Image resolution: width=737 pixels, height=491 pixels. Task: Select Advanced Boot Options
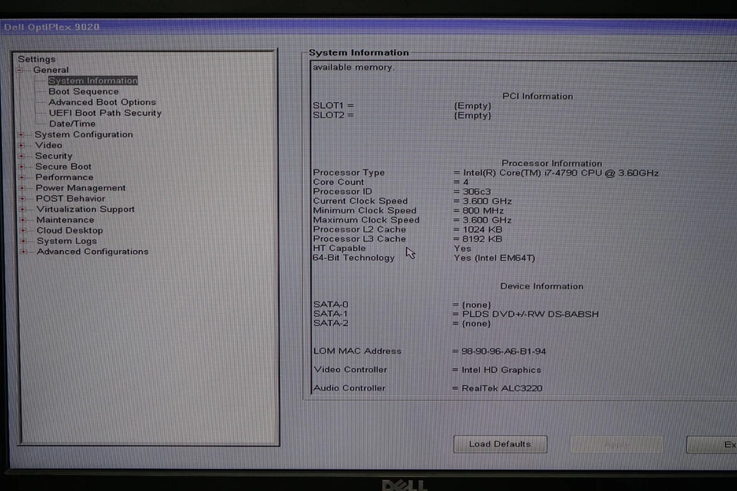click(102, 101)
